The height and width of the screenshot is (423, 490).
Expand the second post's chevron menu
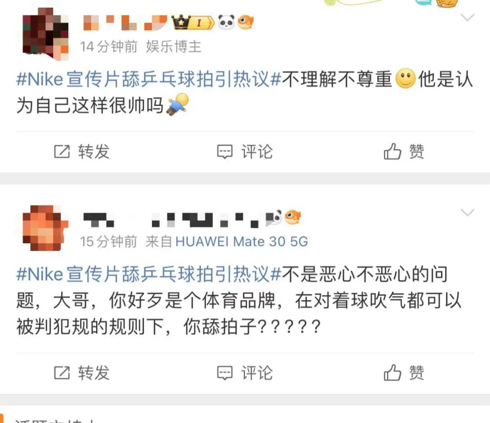pyautogui.click(x=467, y=212)
